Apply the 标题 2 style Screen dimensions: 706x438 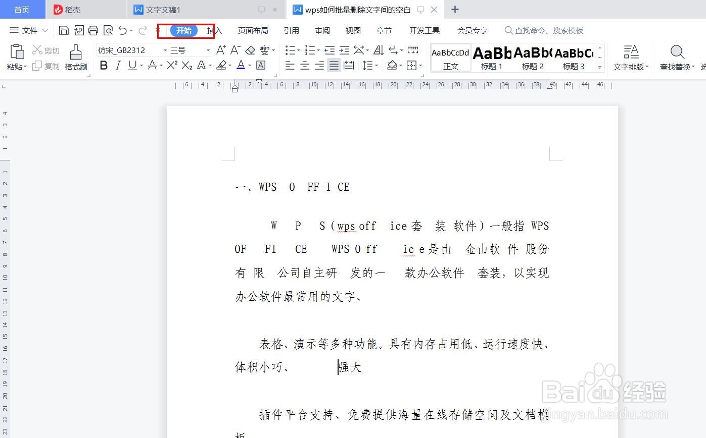click(x=533, y=58)
